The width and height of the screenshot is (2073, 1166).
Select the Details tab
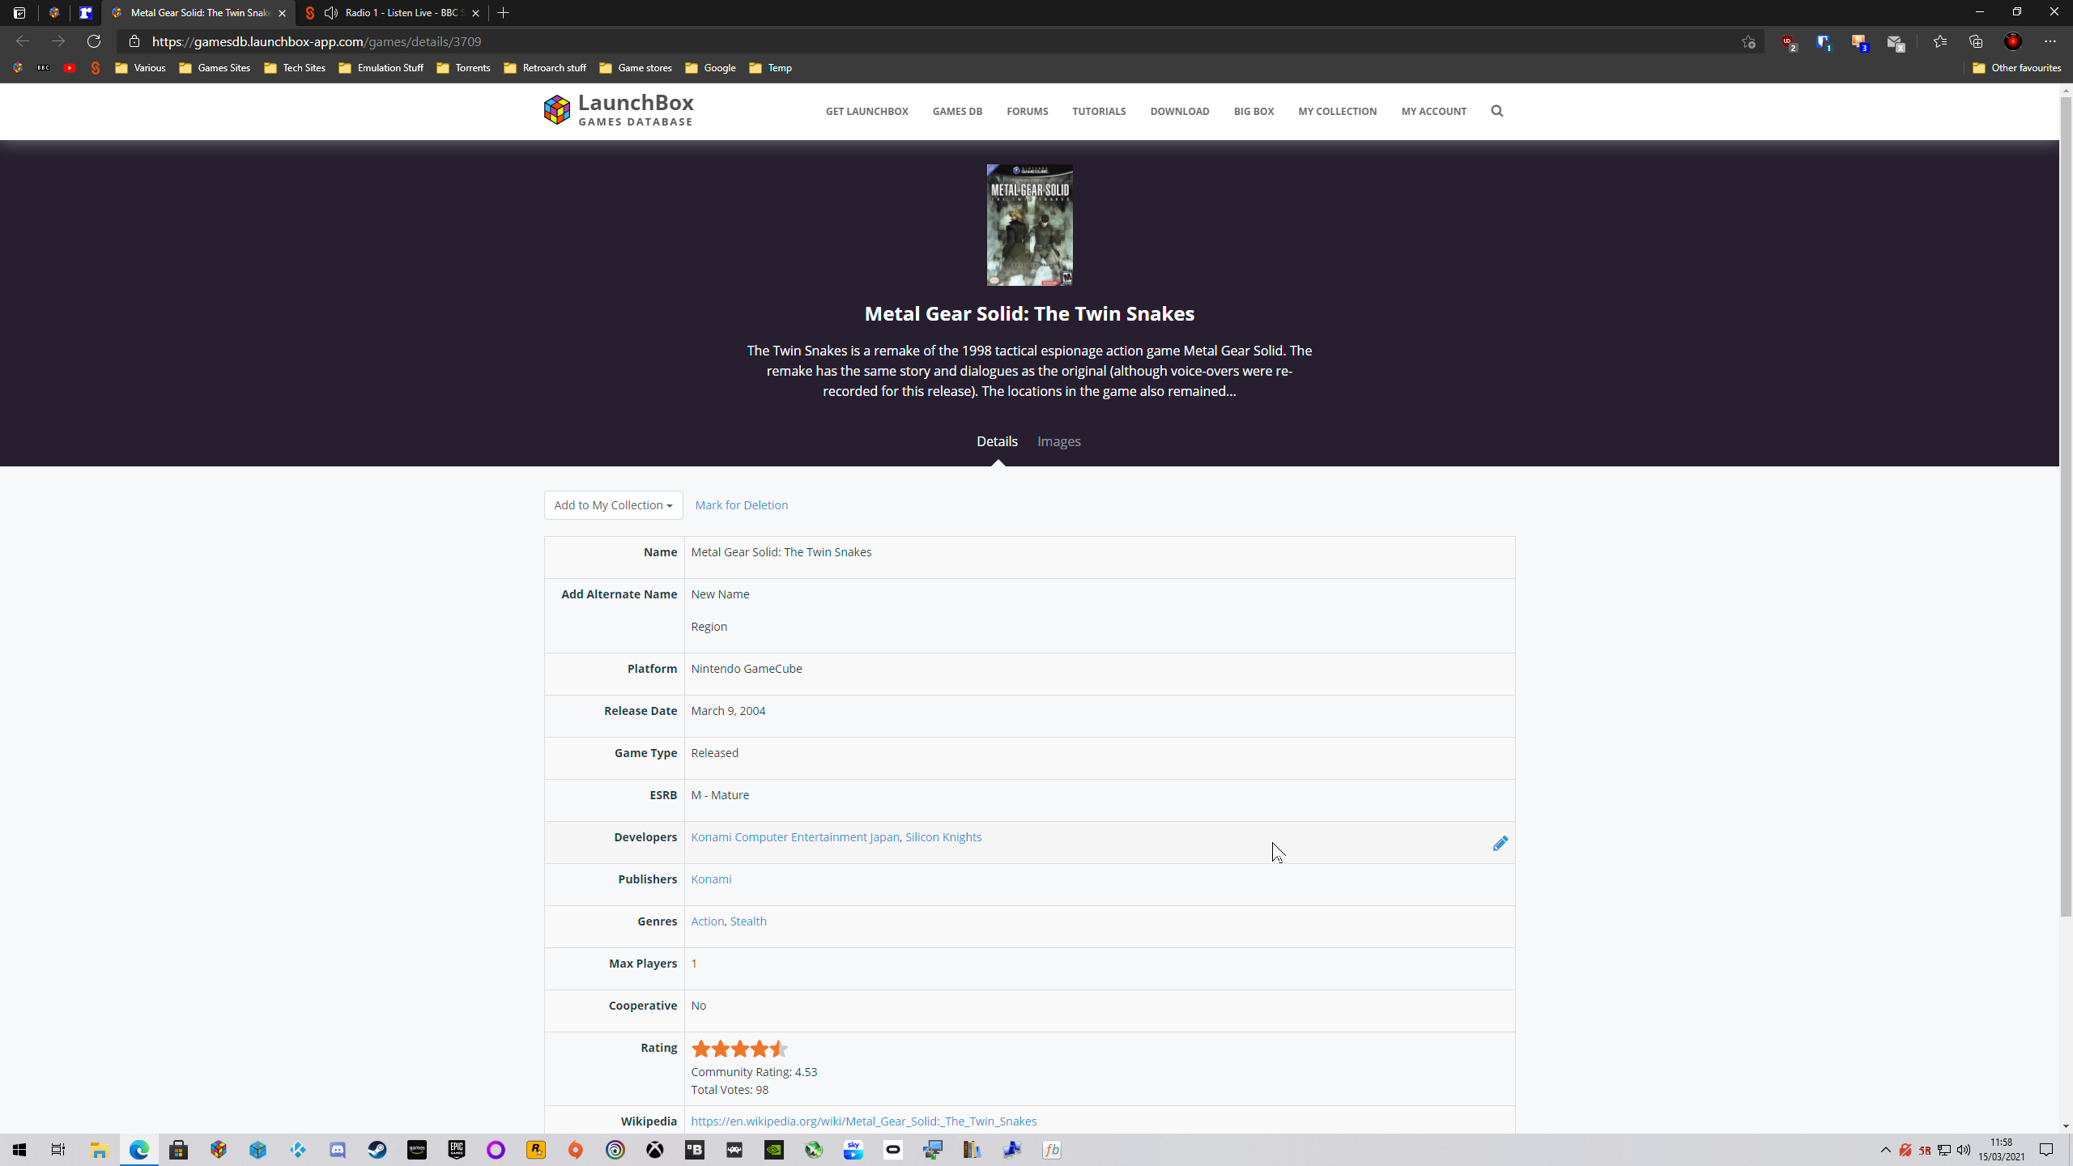(997, 441)
